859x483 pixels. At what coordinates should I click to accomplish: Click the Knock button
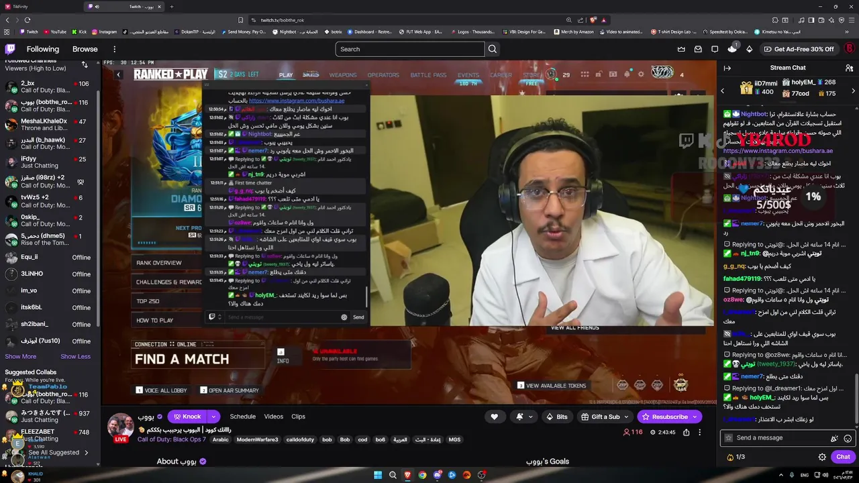(x=187, y=417)
